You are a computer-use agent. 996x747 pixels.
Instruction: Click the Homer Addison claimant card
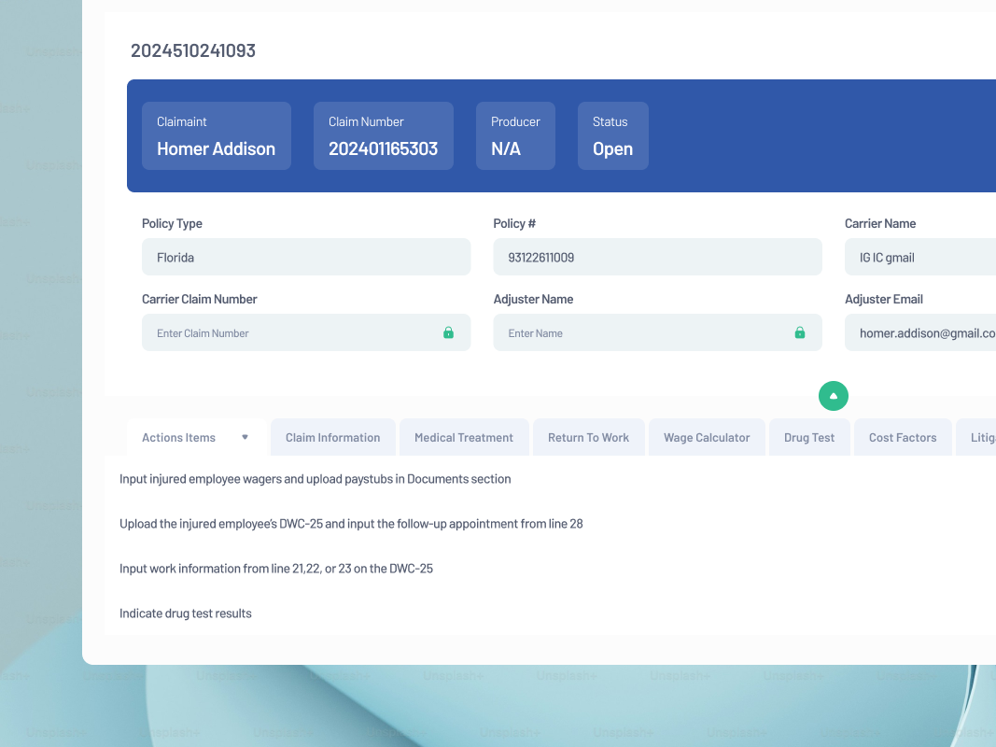217,136
